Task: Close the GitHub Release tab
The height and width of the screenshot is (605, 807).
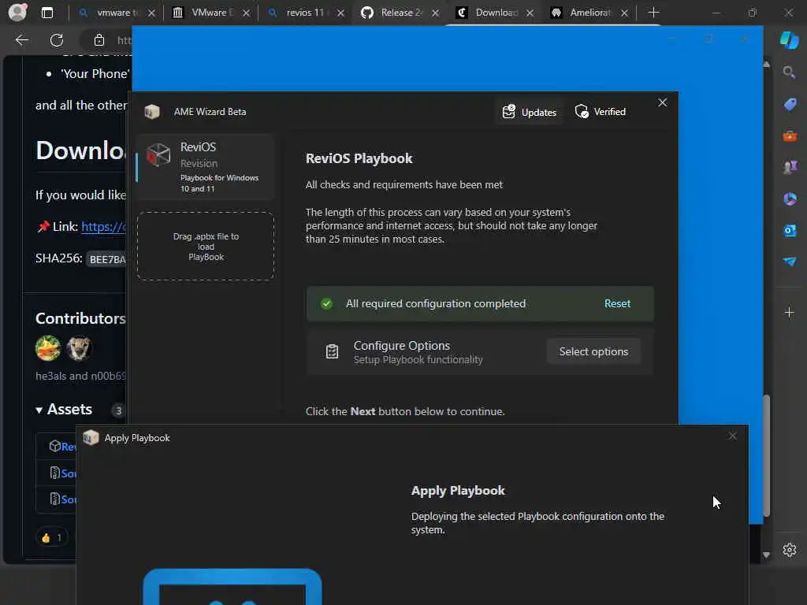Action: click(x=435, y=13)
